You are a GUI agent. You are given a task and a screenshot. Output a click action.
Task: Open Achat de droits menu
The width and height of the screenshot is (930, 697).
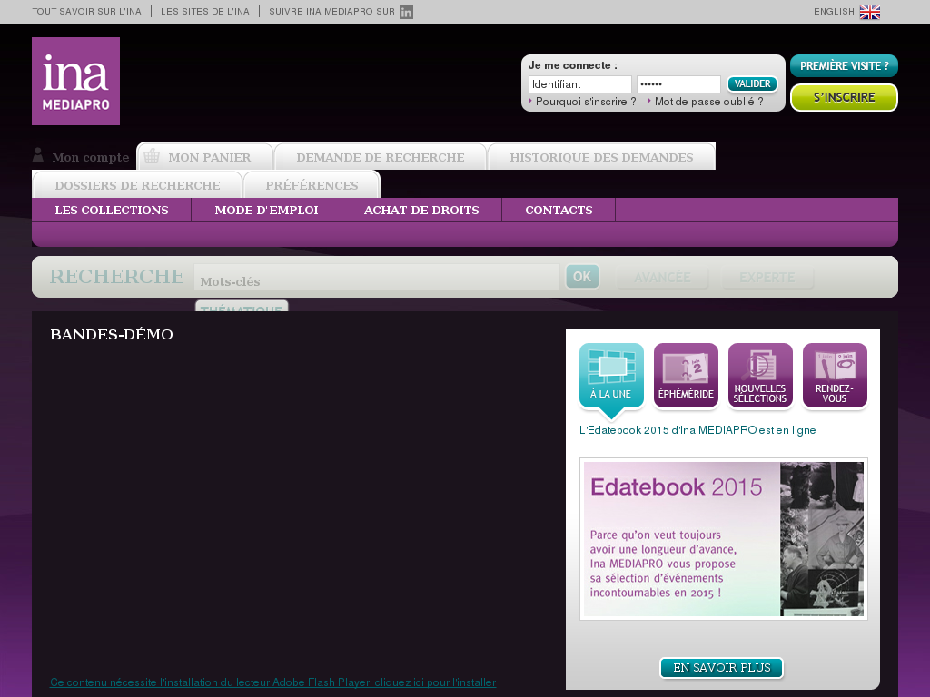click(x=421, y=210)
